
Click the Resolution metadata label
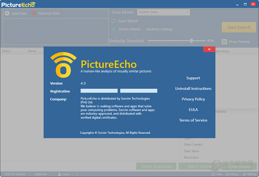tap(191, 157)
